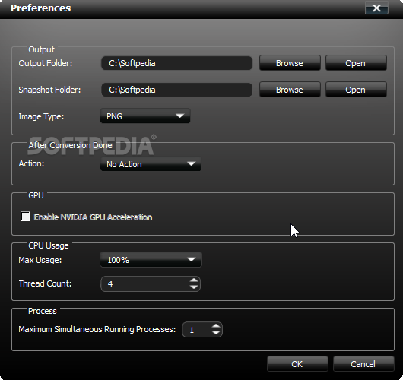Open the Max Usage 100% dropdown
This screenshot has width=403, height=380.
pos(151,260)
